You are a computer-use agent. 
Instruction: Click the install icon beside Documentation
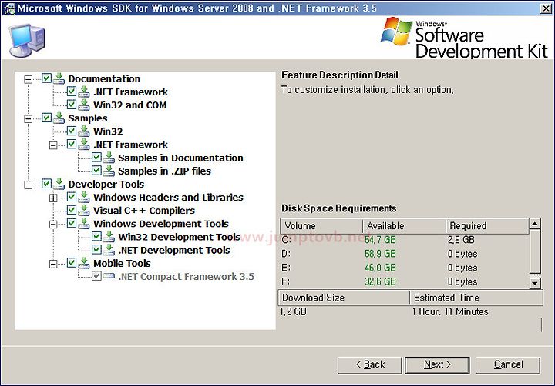(x=59, y=78)
